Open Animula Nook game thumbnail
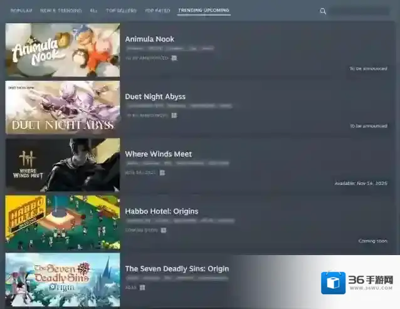This screenshot has width=400, height=309. 63,50
